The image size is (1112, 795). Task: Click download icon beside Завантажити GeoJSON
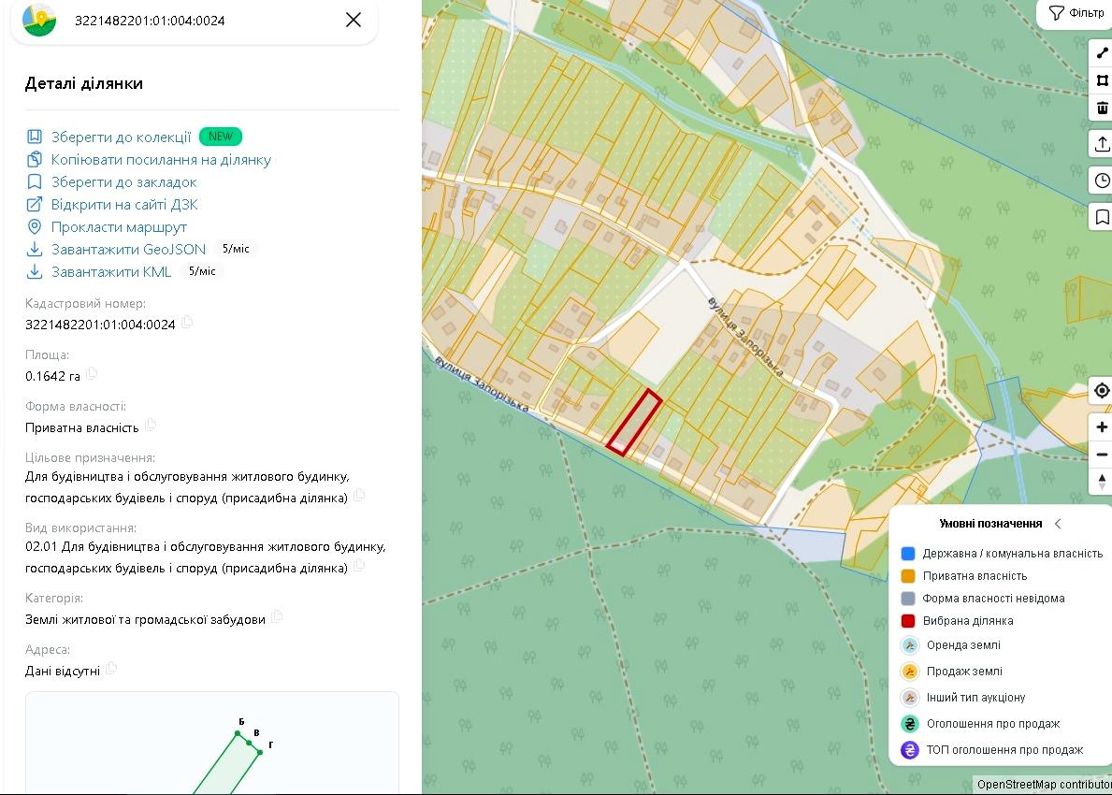click(34, 250)
